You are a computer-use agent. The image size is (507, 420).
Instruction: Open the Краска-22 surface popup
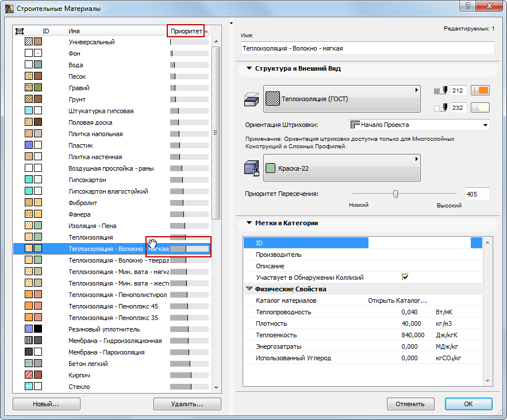[342, 168]
